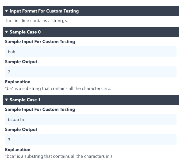The height and width of the screenshot is (161, 183).
Task: Click the Sample Input label under Sample Case 1
Action: 40,109
